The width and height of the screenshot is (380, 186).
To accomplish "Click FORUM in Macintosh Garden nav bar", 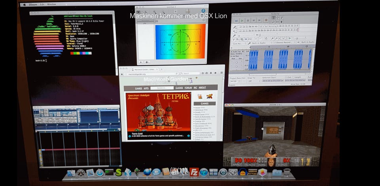I will pyautogui.click(x=188, y=88).
